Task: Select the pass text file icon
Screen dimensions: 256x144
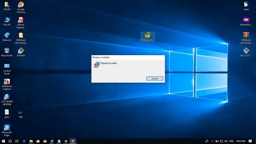Action: click(x=7, y=114)
